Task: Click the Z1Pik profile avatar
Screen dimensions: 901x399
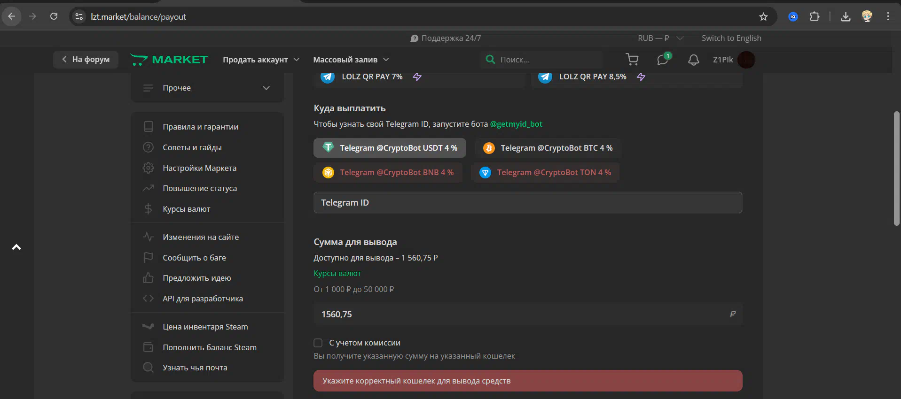Action: (746, 60)
